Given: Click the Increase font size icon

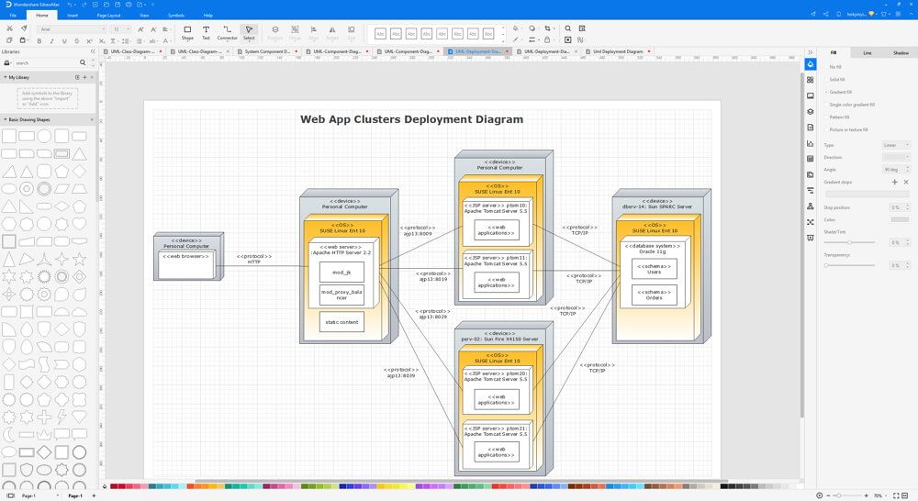Looking at the screenshot, I should tap(140, 29).
